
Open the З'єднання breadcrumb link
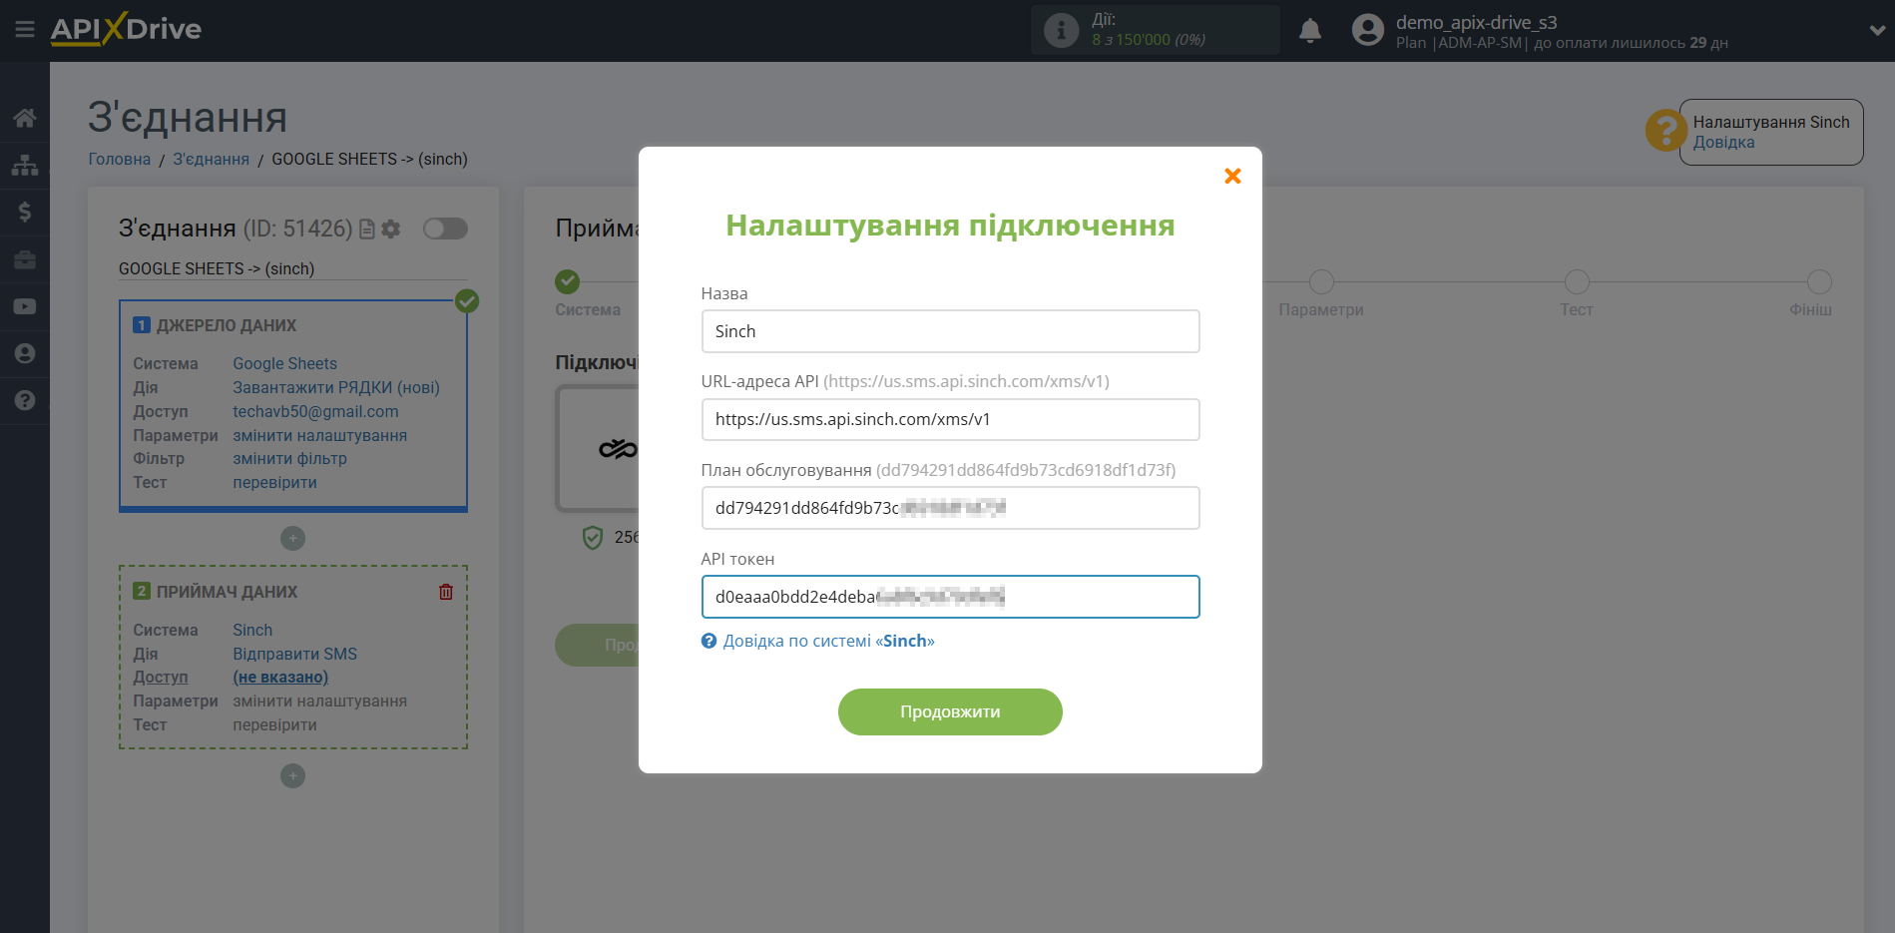(212, 159)
